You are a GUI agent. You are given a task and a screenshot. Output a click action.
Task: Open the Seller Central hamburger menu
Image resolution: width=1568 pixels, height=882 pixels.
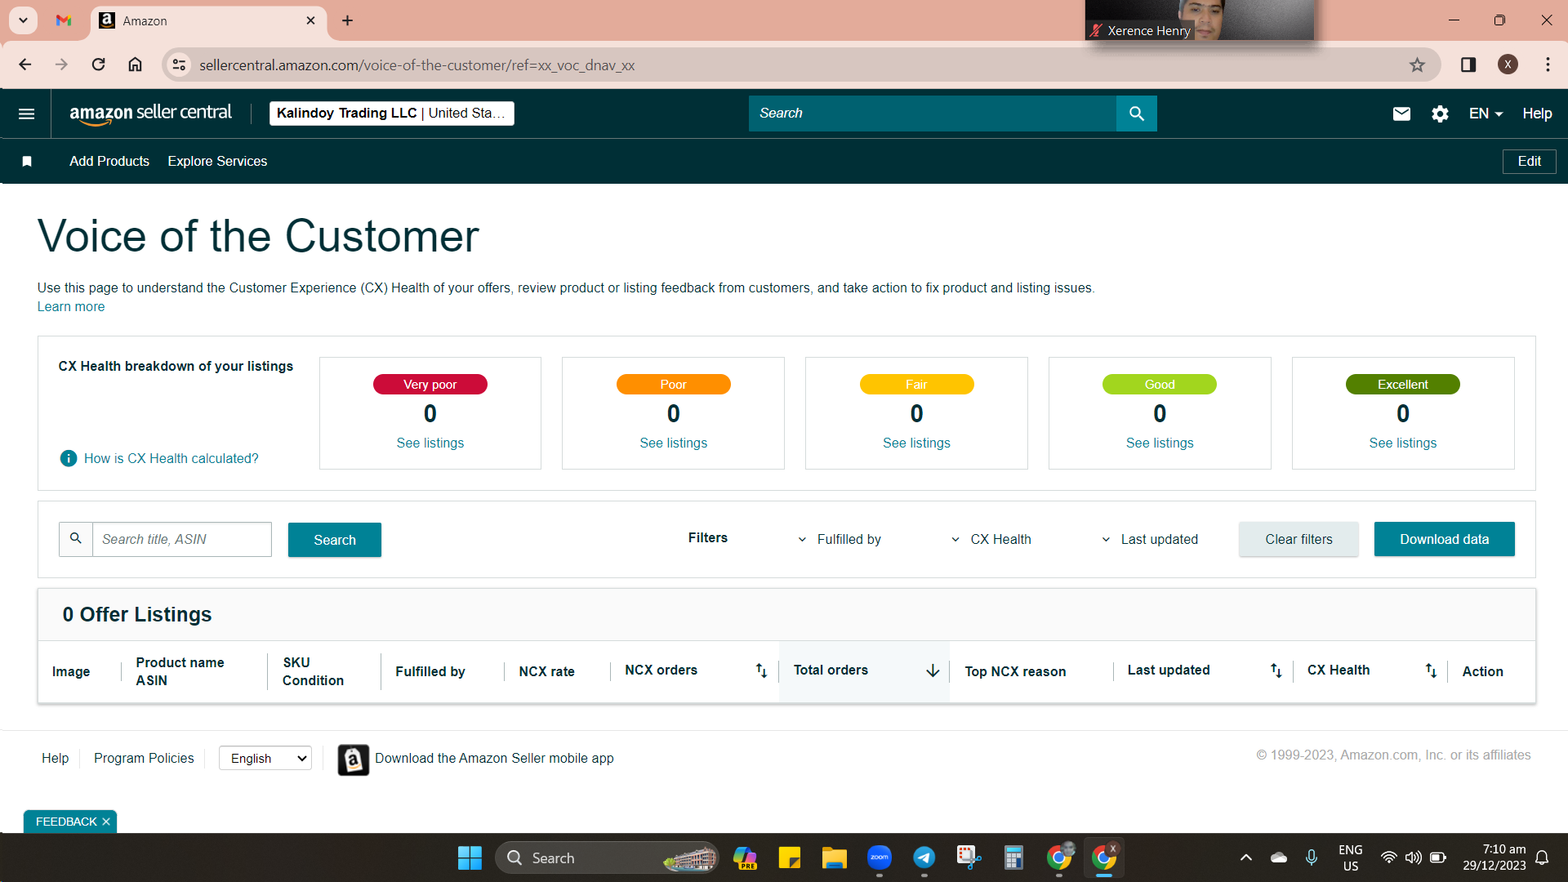point(26,114)
